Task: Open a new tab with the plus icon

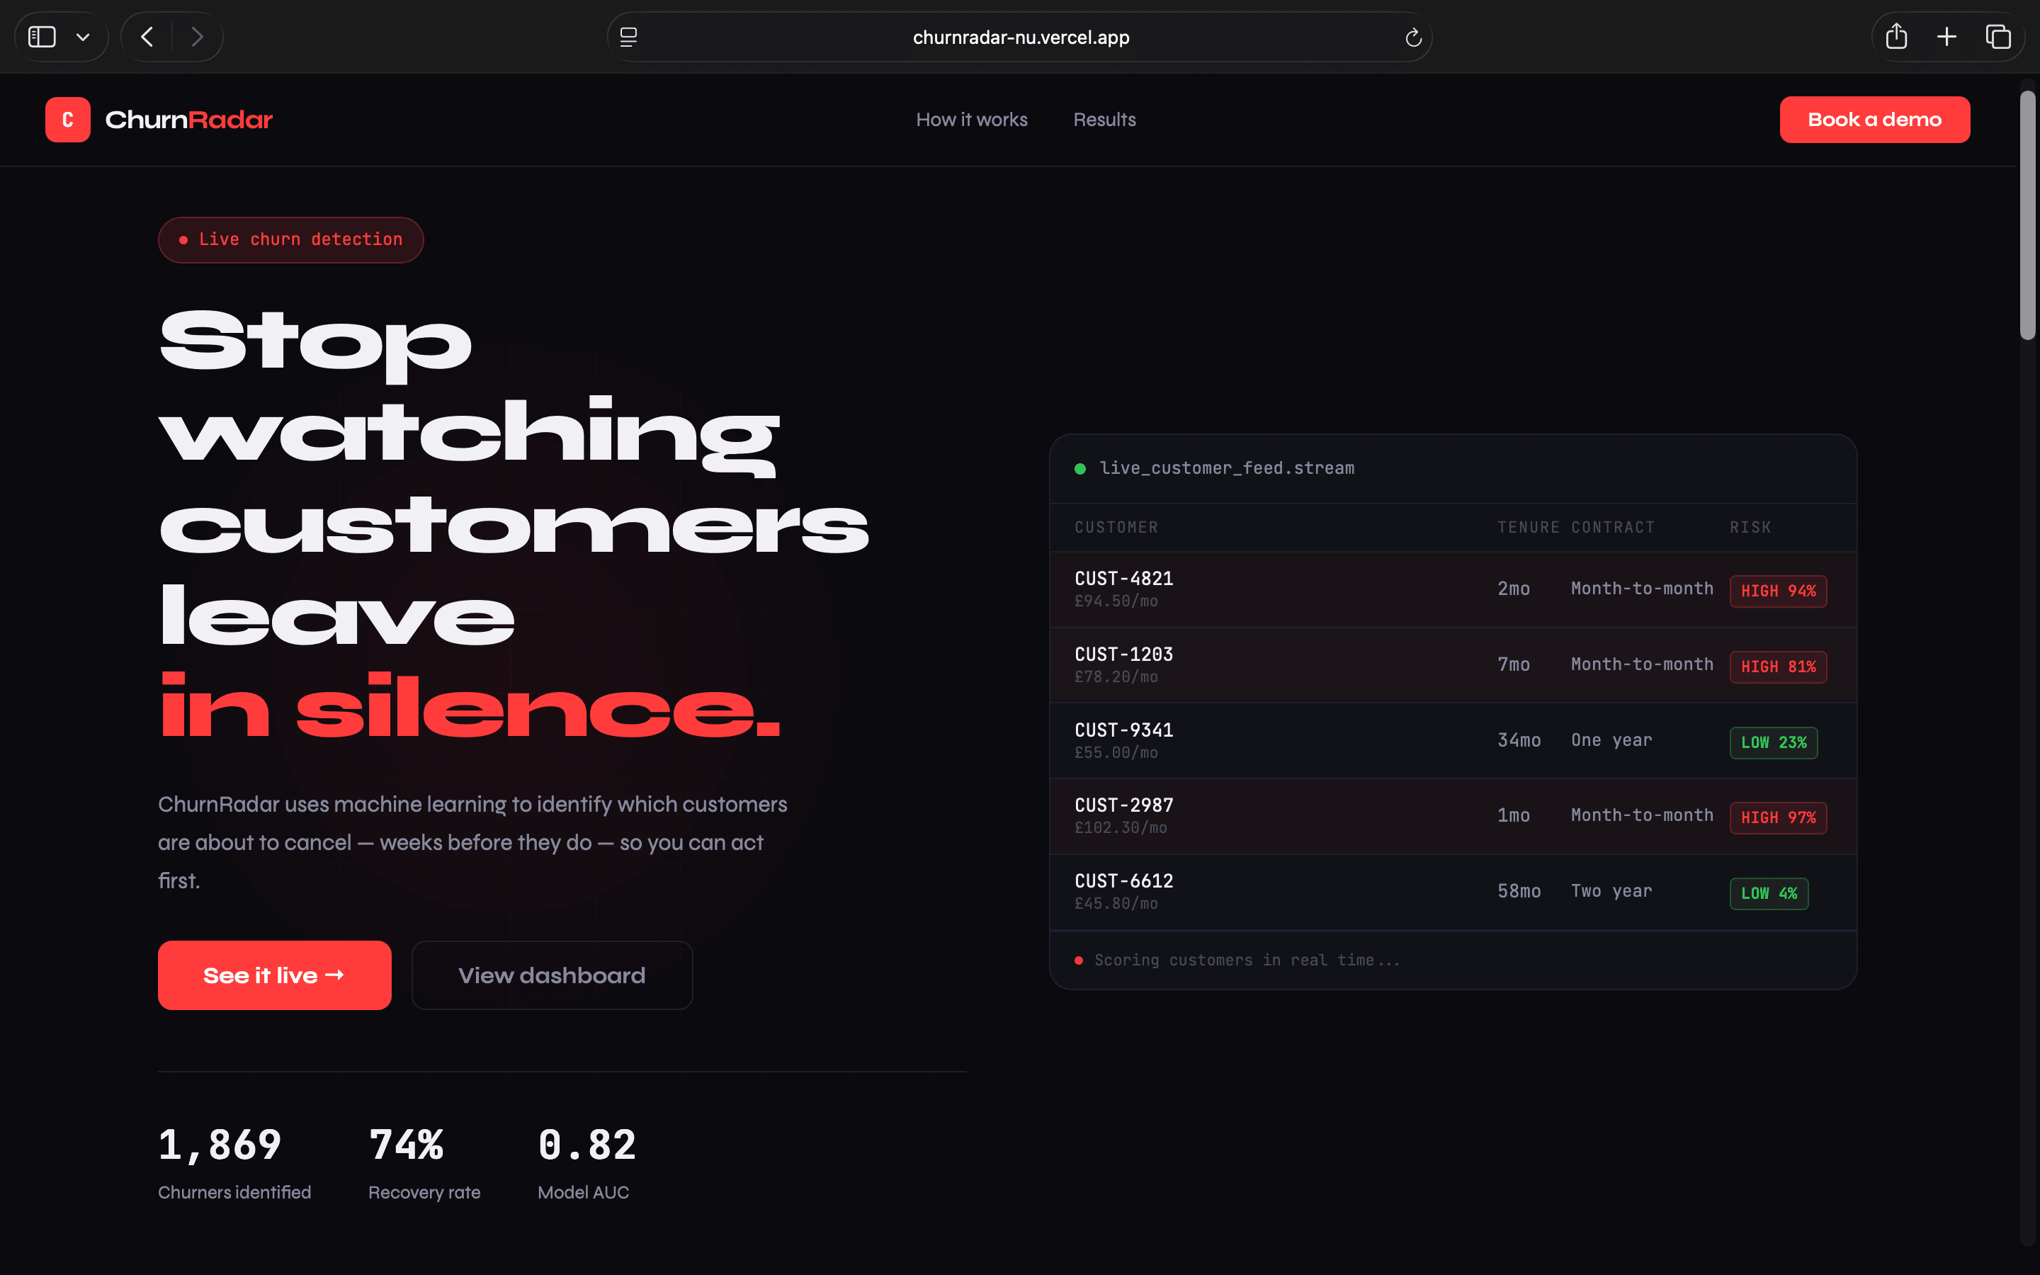Action: point(1946,36)
